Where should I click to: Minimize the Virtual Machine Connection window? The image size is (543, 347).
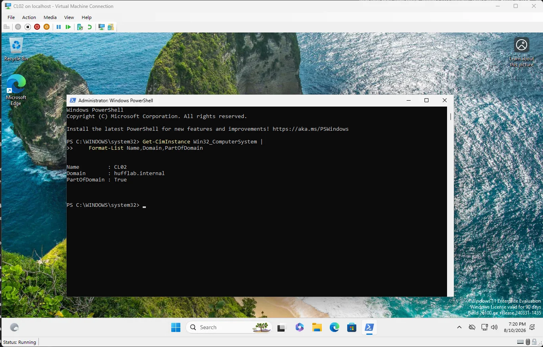click(498, 6)
